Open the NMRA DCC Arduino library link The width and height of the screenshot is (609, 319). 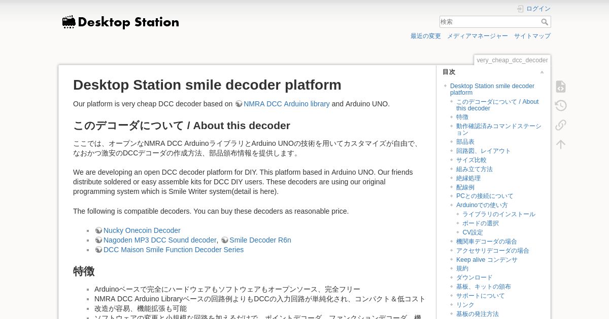(x=287, y=104)
